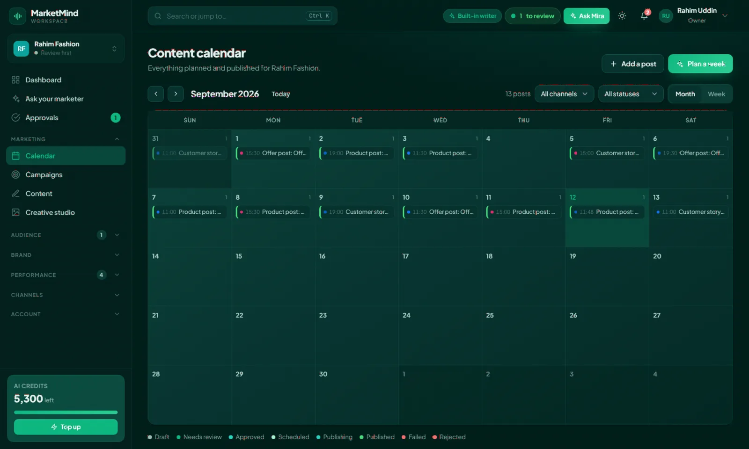This screenshot has height=449, width=749.
Task: Expand the Channels section
Action: click(117, 295)
